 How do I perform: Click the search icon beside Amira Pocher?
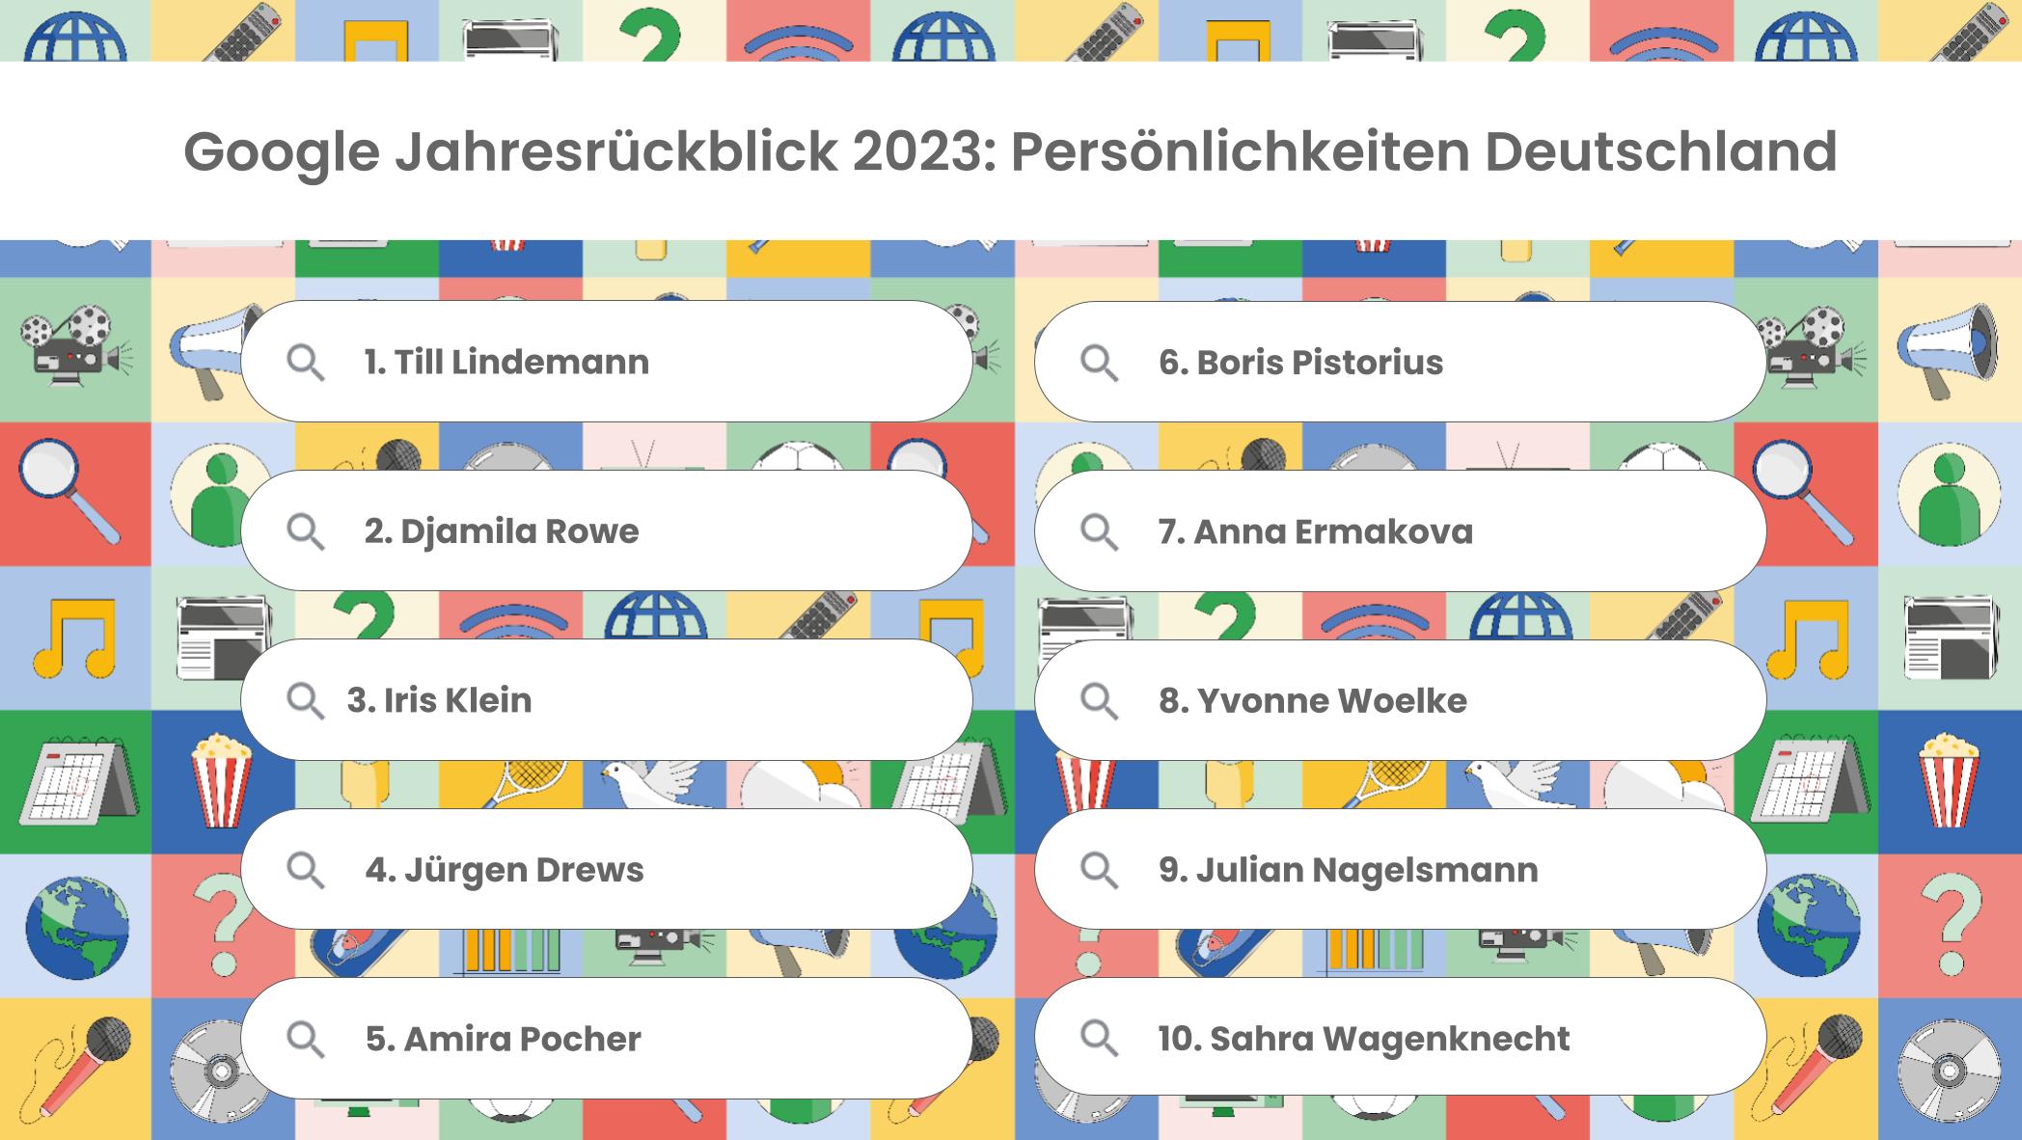[306, 1039]
